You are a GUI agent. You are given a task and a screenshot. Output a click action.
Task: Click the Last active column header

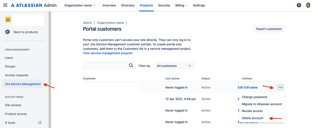click(172, 79)
